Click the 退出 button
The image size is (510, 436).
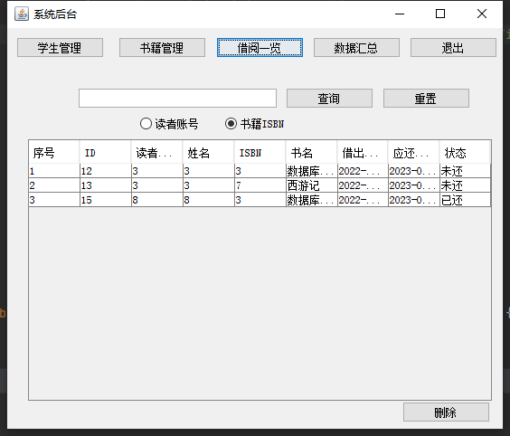(x=453, y=48)
